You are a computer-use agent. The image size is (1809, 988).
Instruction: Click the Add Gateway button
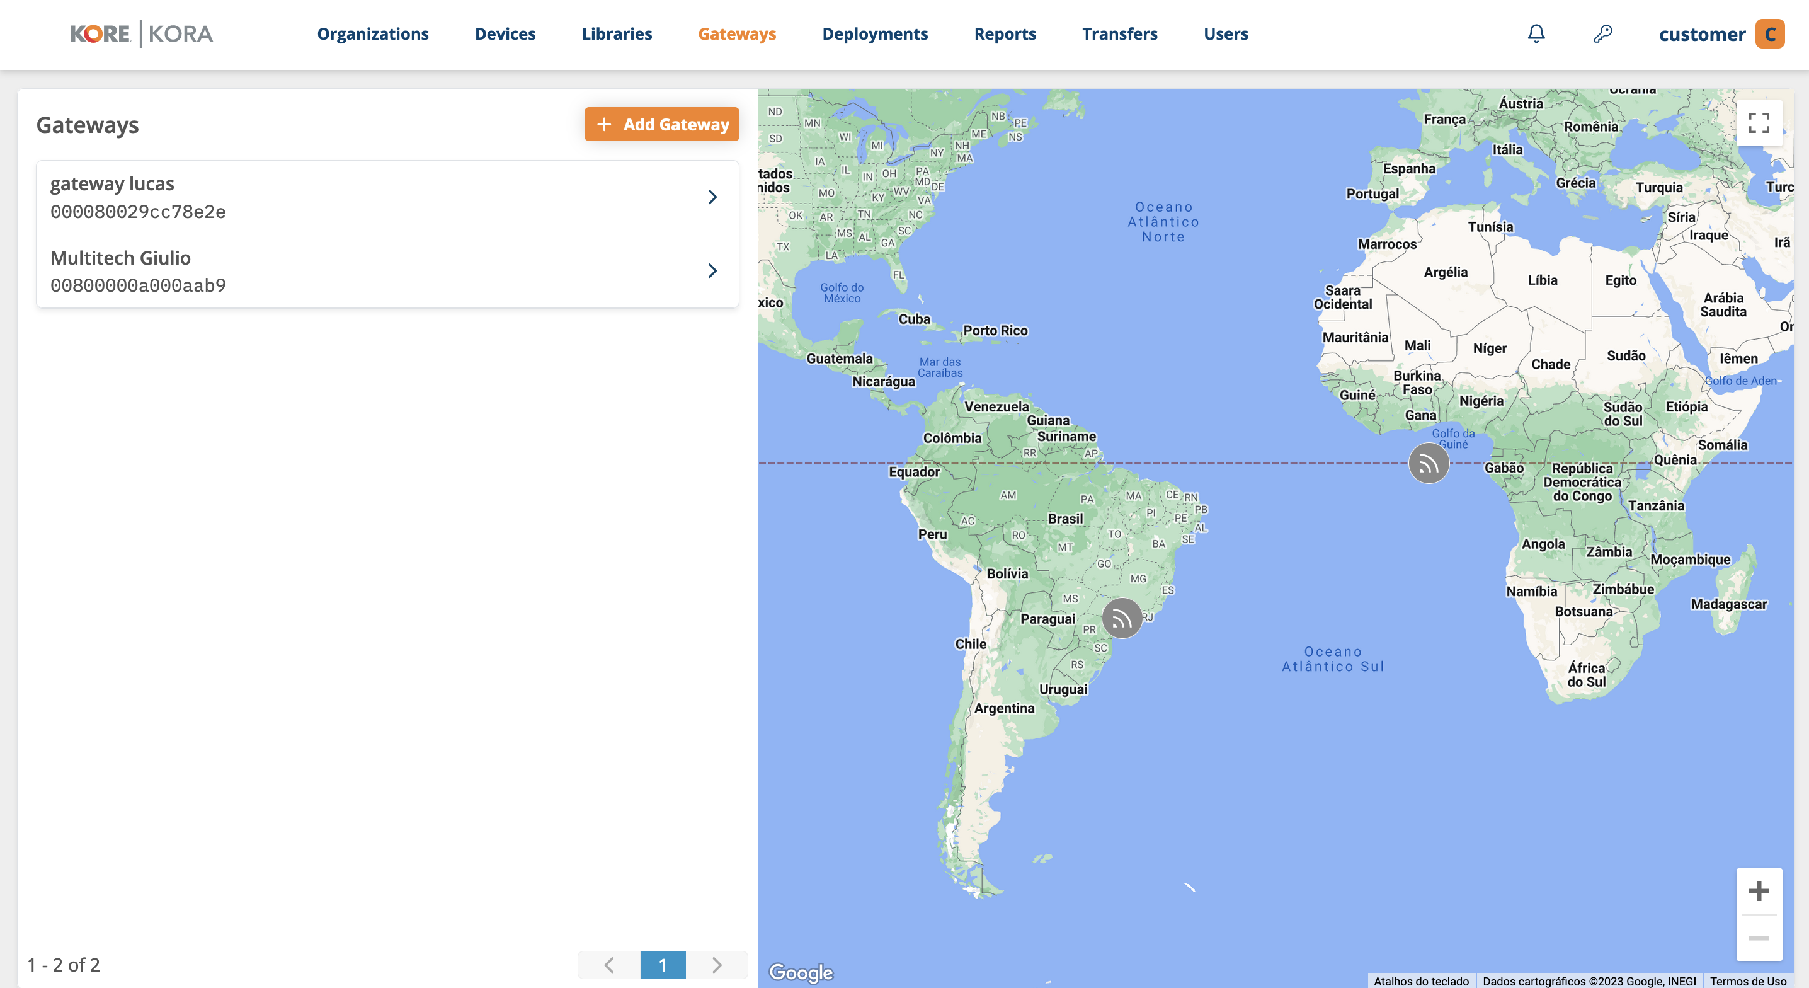pyautogui.click(x=661, y=124)
